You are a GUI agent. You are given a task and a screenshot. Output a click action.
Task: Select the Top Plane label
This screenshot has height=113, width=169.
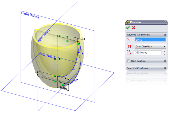[48, 56]
